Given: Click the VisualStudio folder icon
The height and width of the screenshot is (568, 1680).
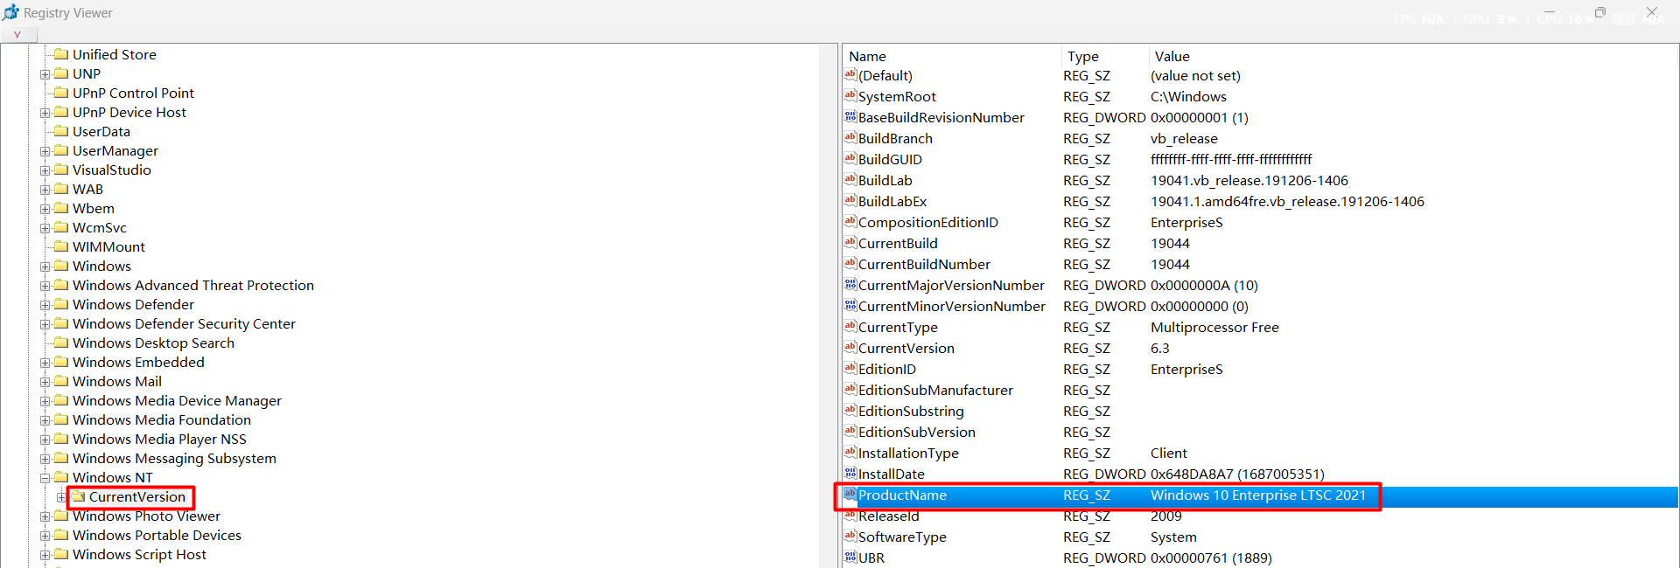Looking at the screenshot, I should (61, 170).
